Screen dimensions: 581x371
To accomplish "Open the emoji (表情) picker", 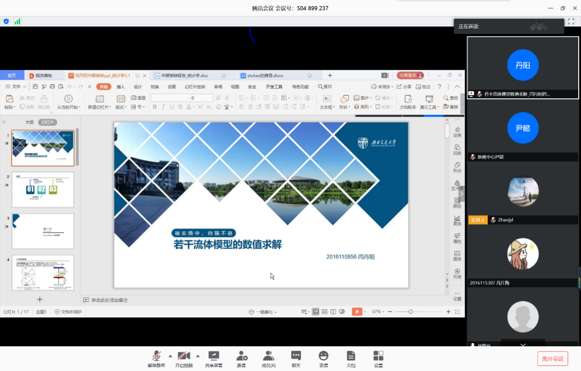I will click(323, 356).
